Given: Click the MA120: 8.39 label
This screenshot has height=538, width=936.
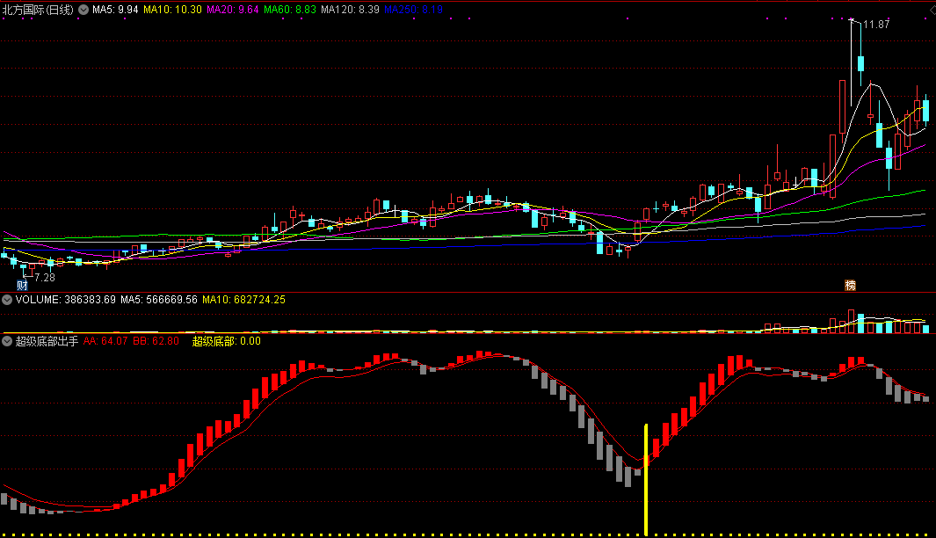Looking at the screenshot, I should click(x=351, y=10).
